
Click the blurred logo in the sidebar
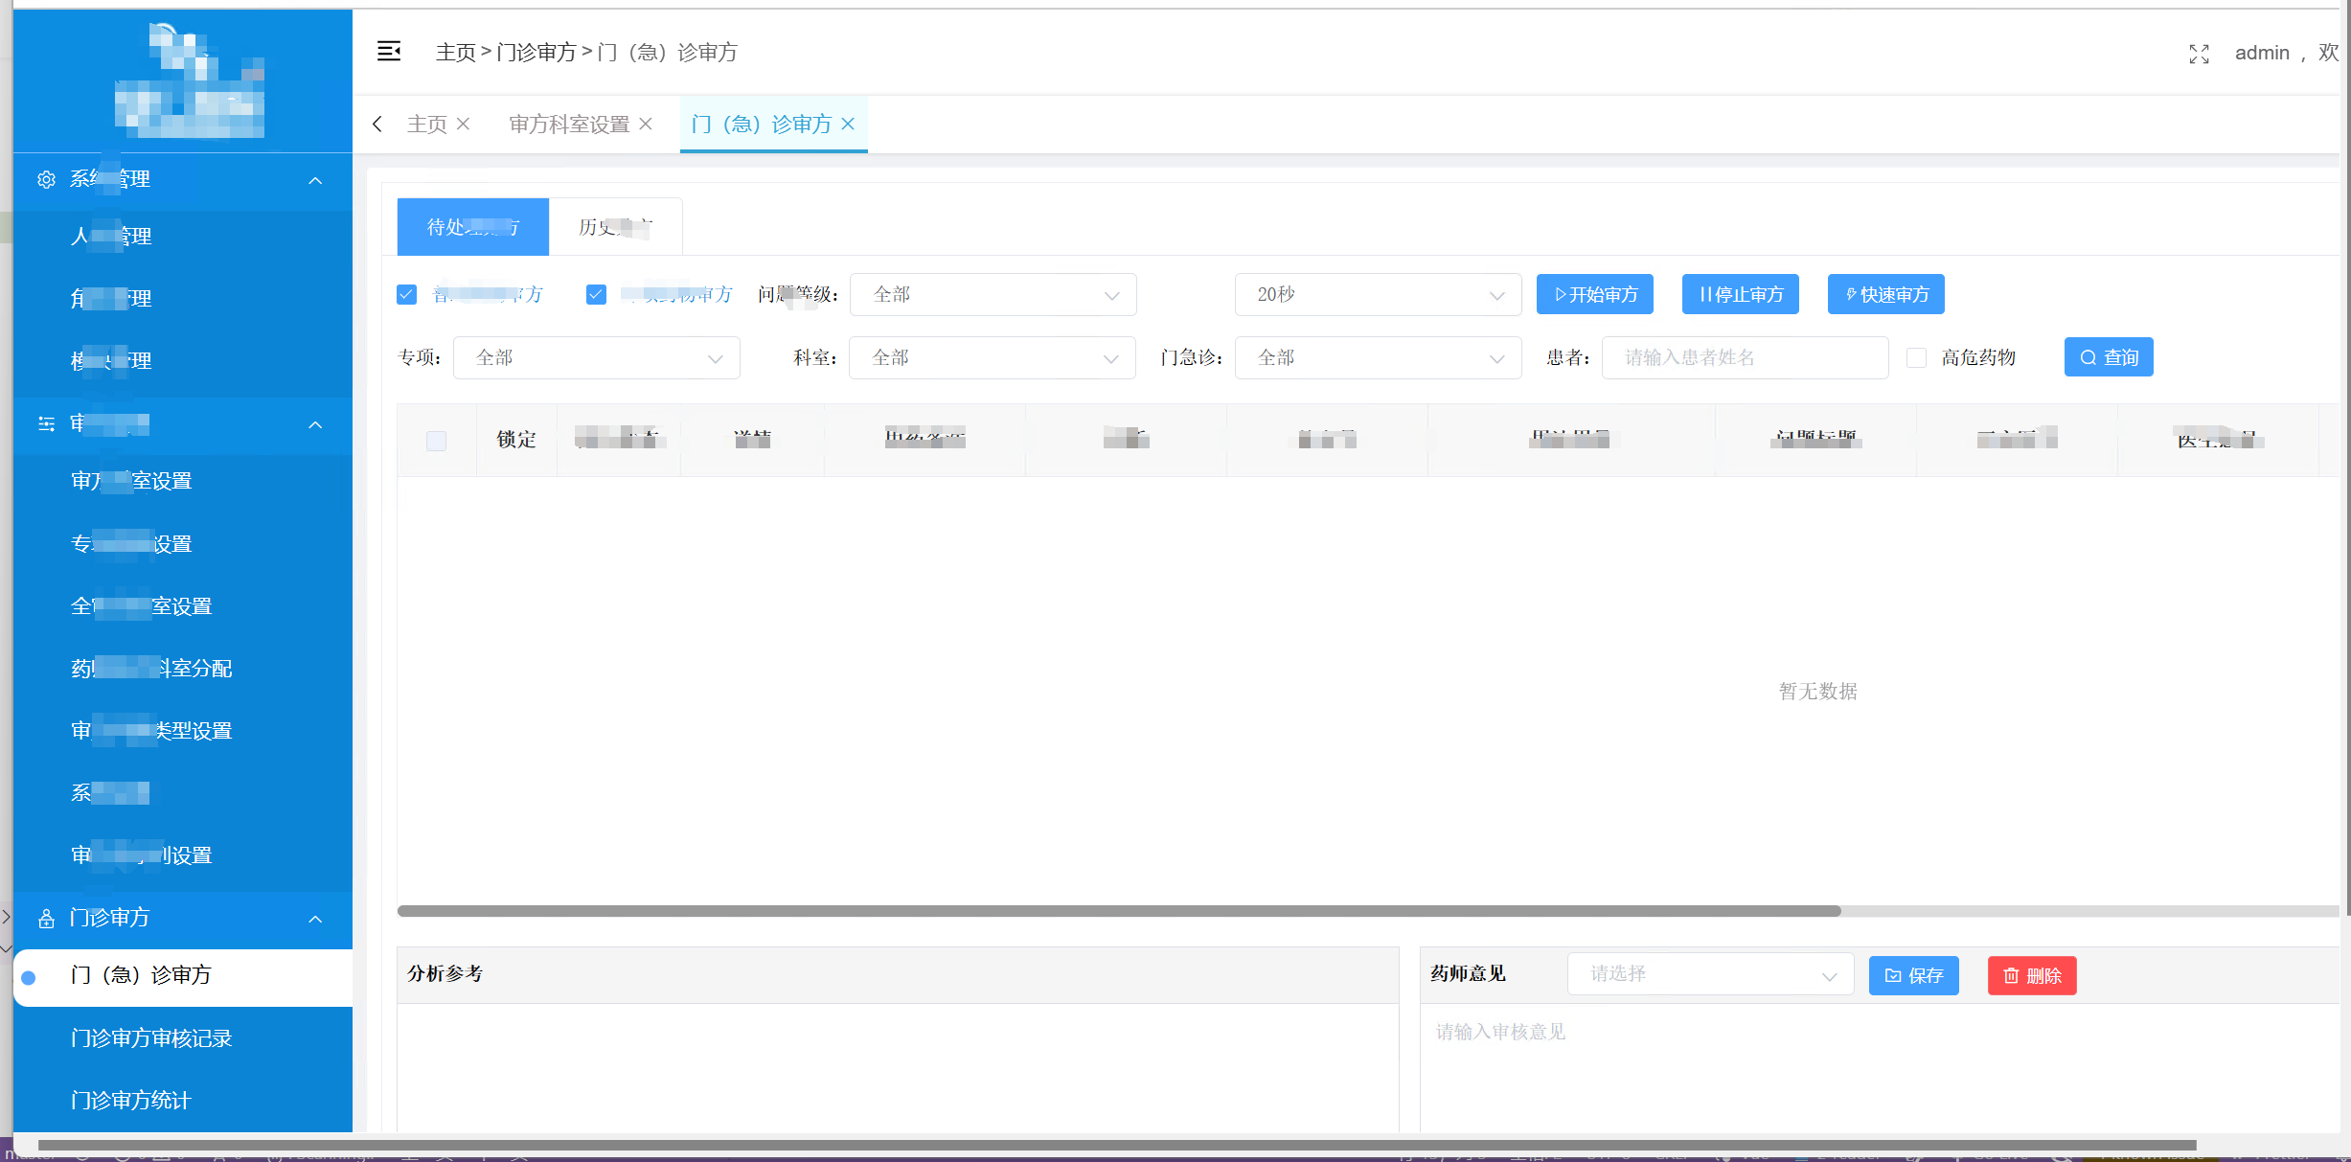click(190, 80)
